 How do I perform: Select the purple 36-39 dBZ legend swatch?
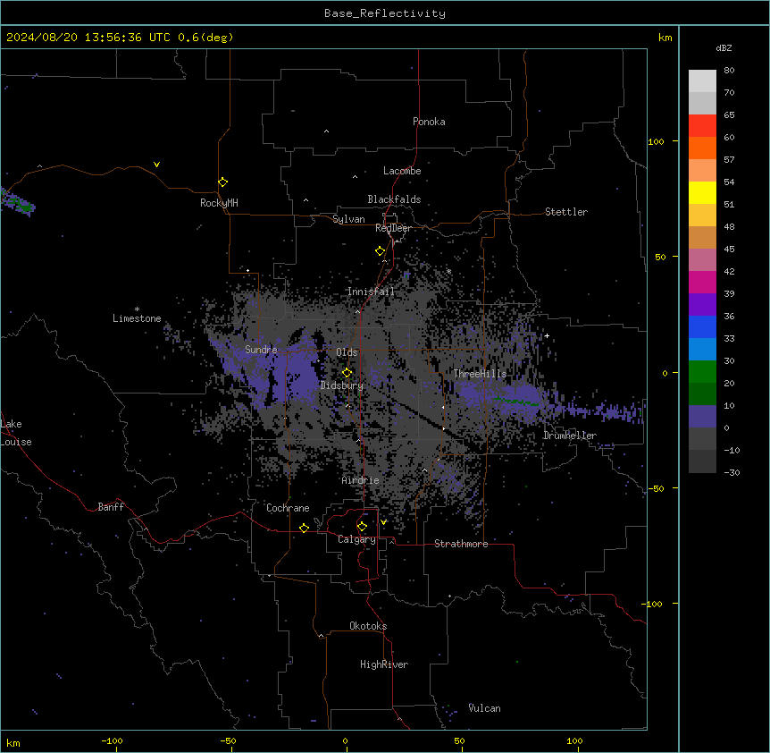tap(702, 305)
